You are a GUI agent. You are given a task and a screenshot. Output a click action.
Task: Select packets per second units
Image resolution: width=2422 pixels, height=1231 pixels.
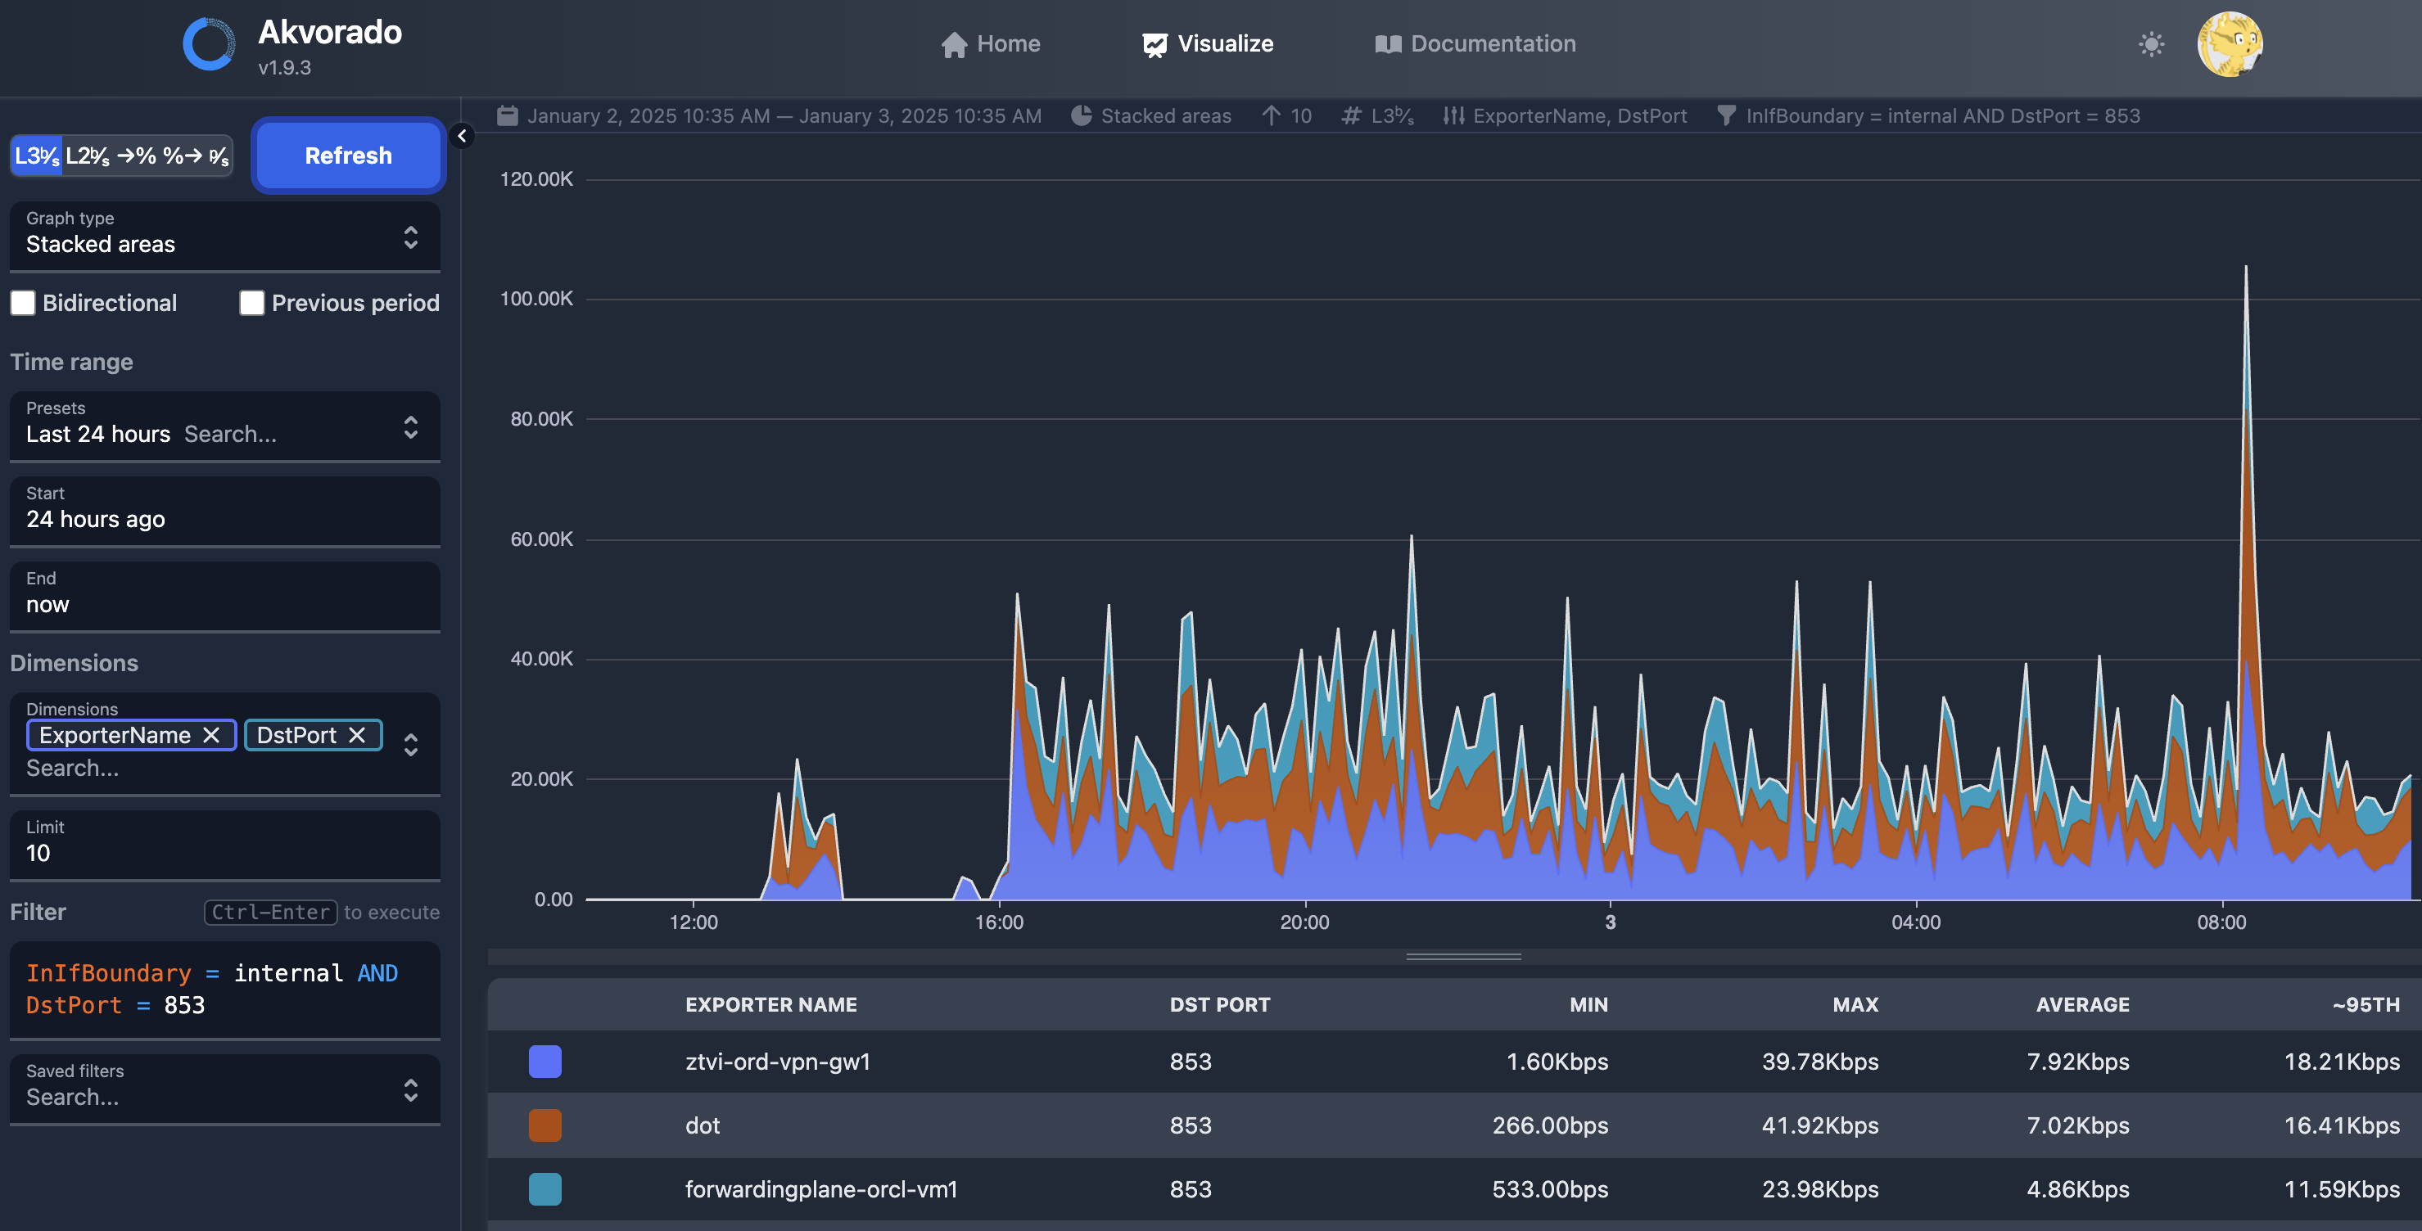pyautogui.click(x=219, y=156)
